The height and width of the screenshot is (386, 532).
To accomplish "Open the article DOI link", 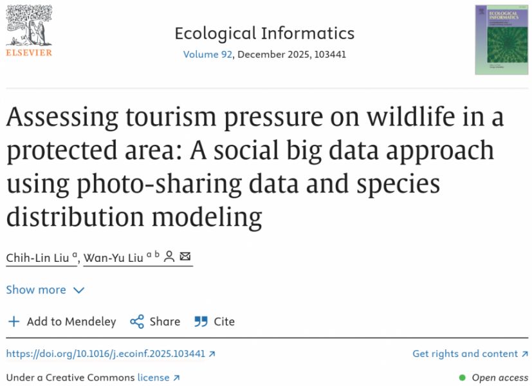I will click(105, 354).
